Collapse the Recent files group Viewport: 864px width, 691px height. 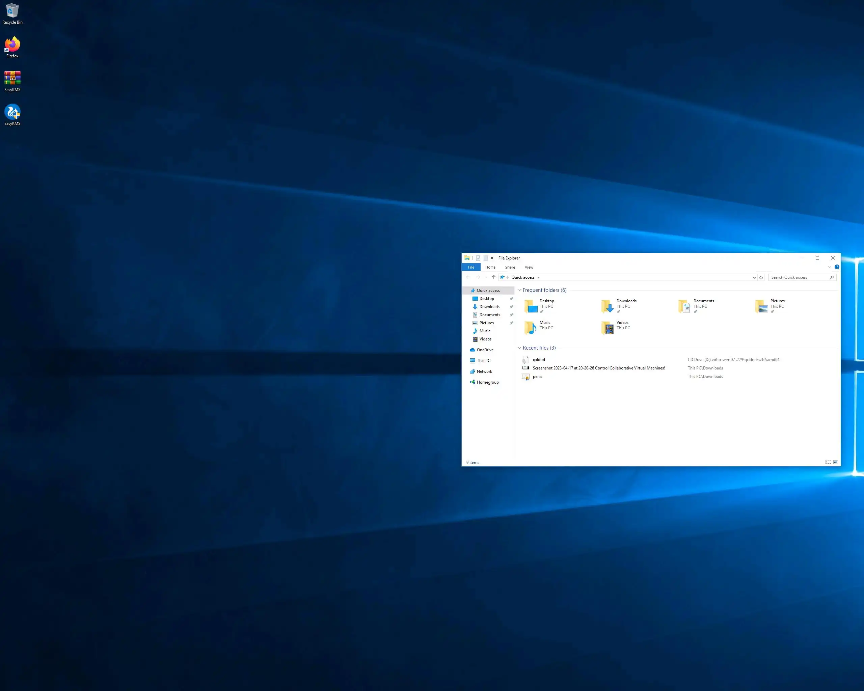519,348
